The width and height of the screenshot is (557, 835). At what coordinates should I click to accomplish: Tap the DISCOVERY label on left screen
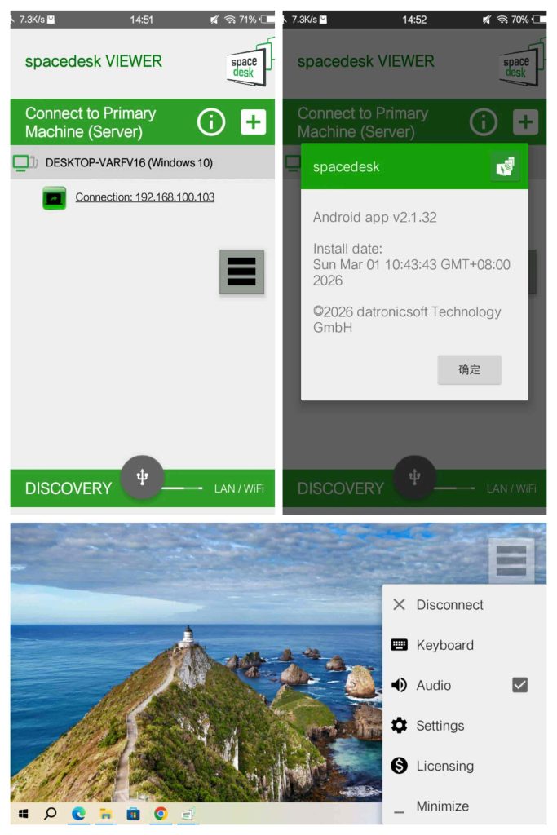[x=69, y=488]
